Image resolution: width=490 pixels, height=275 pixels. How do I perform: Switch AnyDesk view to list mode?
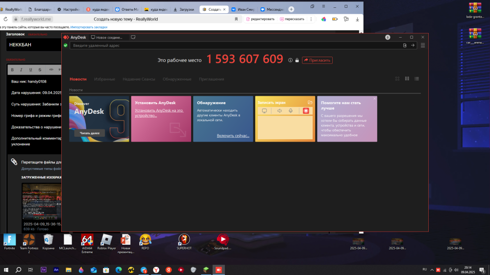tap(416, 79)
